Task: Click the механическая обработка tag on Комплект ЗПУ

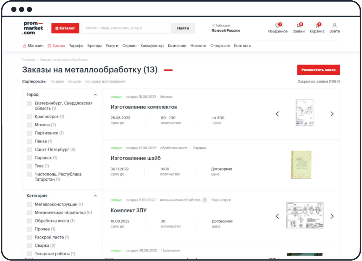Action: click(180, 200)
